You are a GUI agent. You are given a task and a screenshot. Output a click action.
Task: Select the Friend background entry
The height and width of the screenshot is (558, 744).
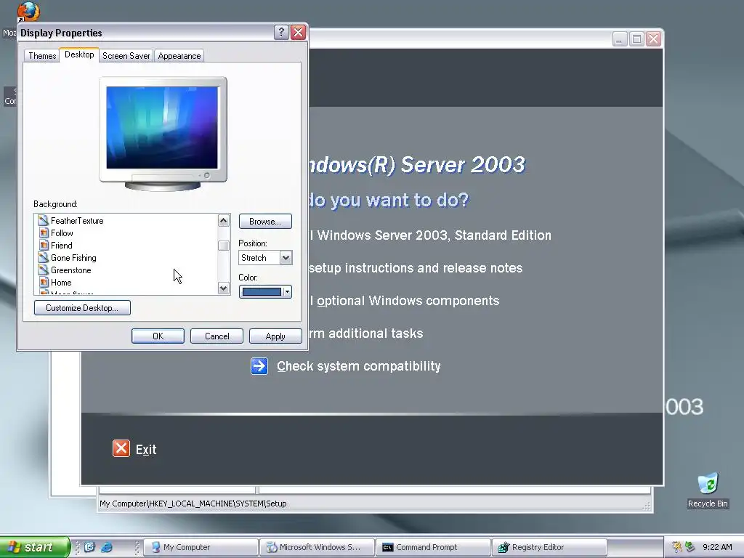(61, 246)
